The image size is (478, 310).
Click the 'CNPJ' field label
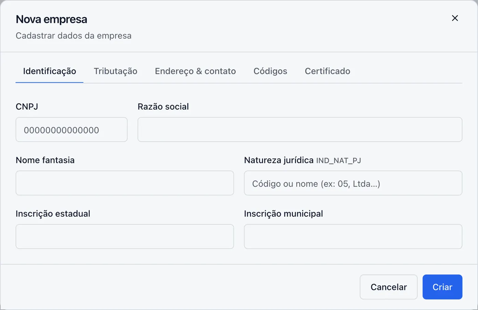click(x=27, y=107)
